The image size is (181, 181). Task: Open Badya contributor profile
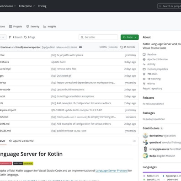click(153, 156)
